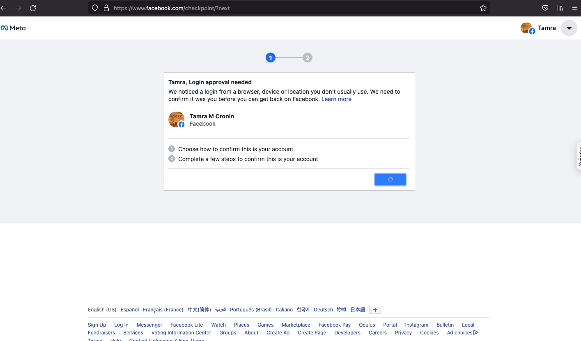Open the Careers footer link
Image resolution: width=581 pixels, height=341 pixels.
pos(378,333)
